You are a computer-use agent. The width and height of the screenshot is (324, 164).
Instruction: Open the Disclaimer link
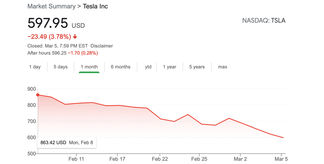pyautogui.click(x=102, y=46)
